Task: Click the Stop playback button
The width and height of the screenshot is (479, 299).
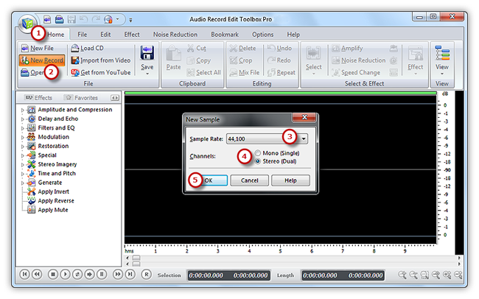Action: (x=53, y=274)
